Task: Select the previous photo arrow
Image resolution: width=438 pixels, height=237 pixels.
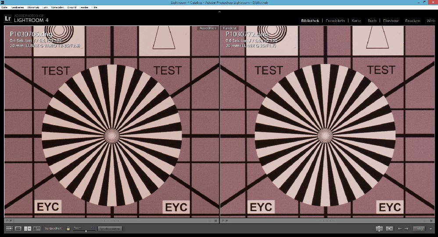Action: pyautogui.click(x=399, y=229)
